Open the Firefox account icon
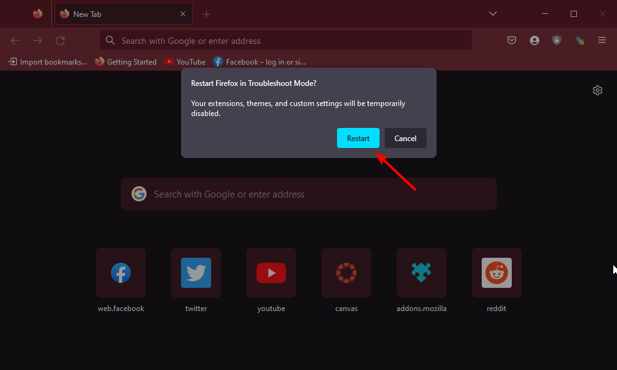The height and width of the screenshot is (370, 617). point(534,40)
